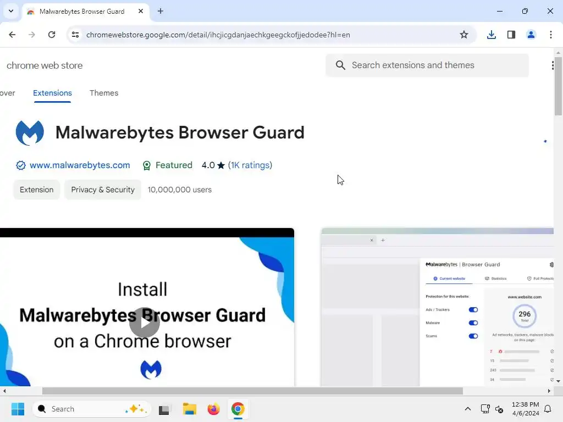This screenshot has width=563, height=422.
Task: Click the horizontal scrollbar left arrow
Action: point(4,391)
